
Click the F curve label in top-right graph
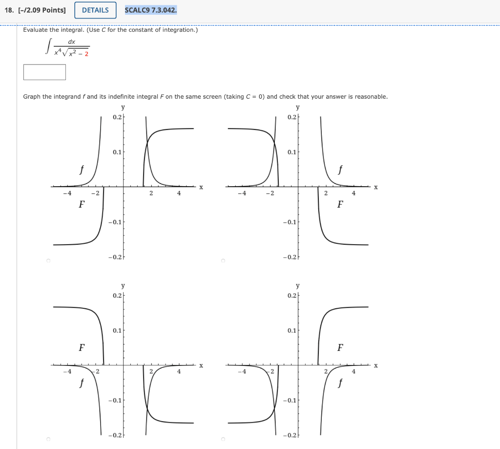click(340, 205)
